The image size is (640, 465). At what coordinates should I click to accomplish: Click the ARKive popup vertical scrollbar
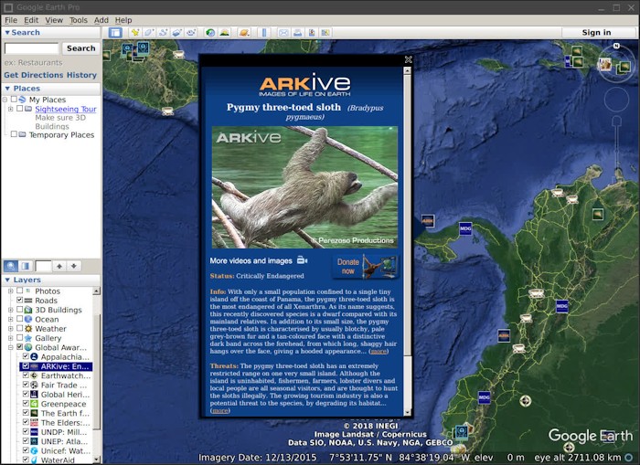pyautogui.click(x=407, y=241)
